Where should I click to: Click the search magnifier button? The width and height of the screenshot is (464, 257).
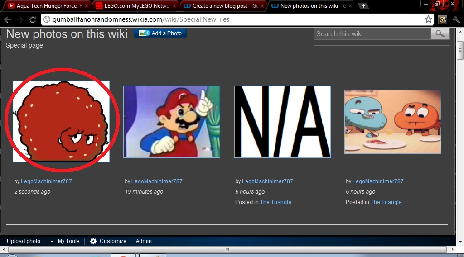[x=440, y=33]
